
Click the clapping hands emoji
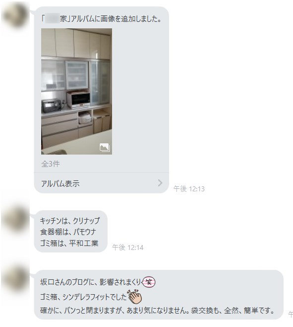point(135,296)
